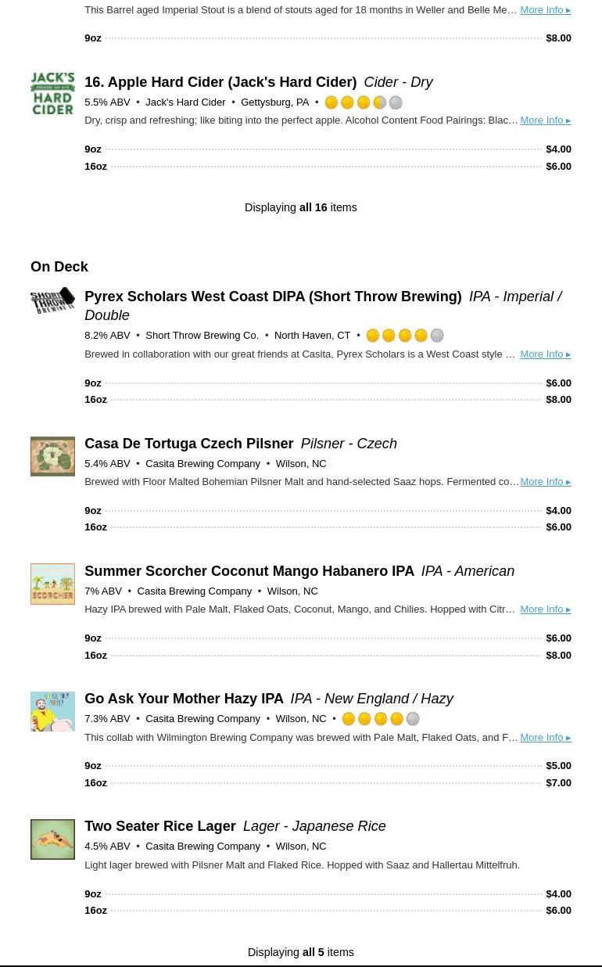The image size is (602, 967).
Task: Expand More Info for Summer Scorcher IPA
Action: click(x=545, y=609)
